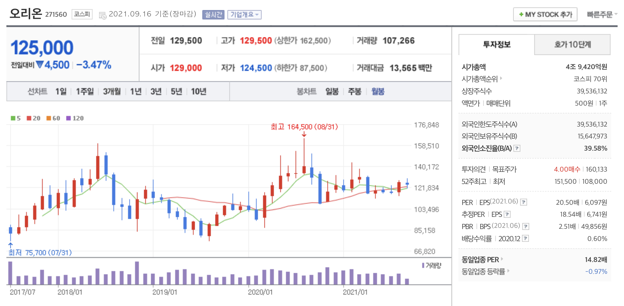624x306 pixels.
Task: Click 고가 value 129,500
Action: pyautogui.click(x=256, y=40)
